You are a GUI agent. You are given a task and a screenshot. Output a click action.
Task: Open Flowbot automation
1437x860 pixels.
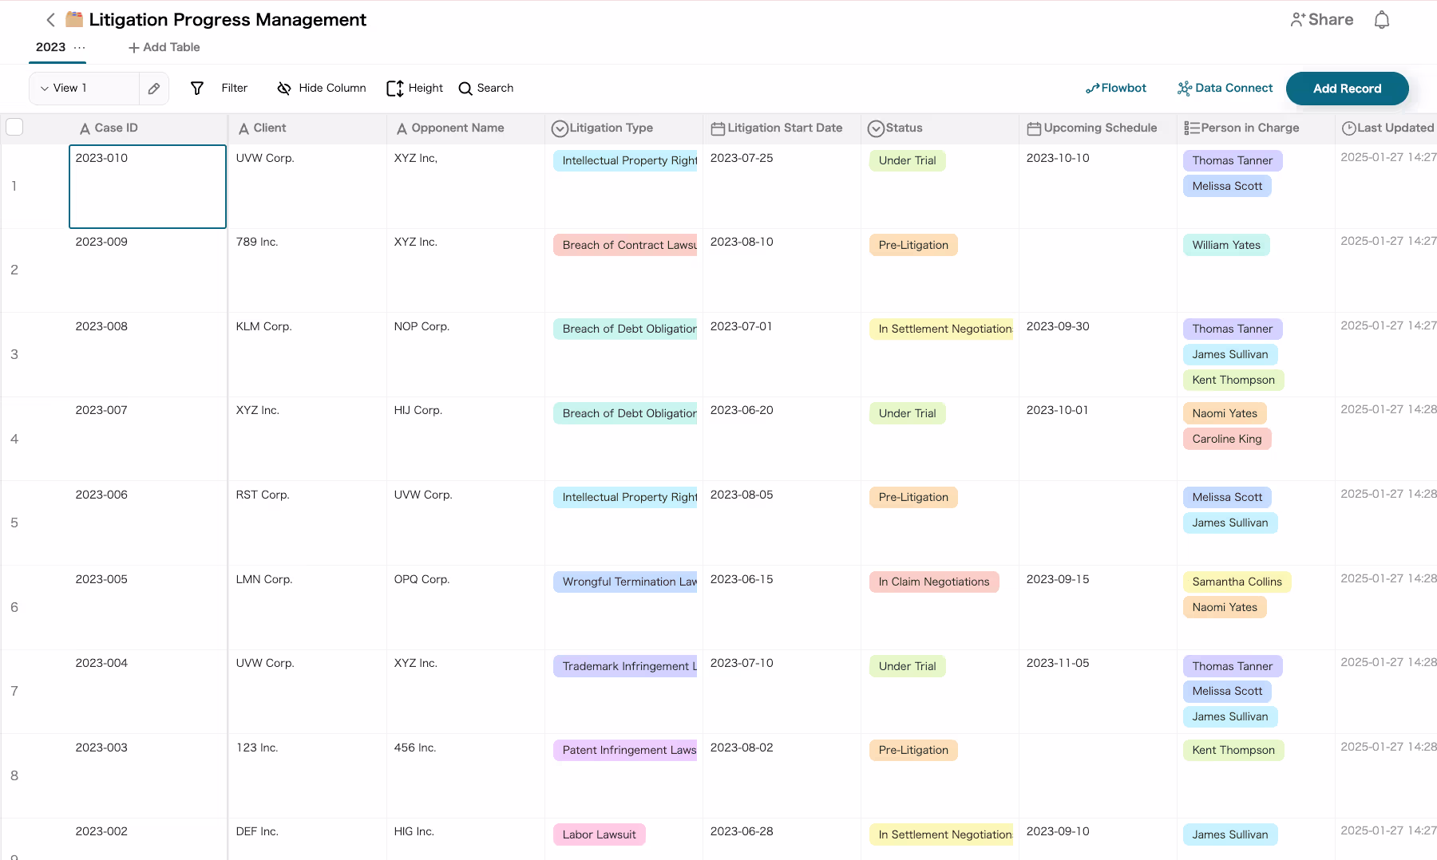tap(1115, 89)
